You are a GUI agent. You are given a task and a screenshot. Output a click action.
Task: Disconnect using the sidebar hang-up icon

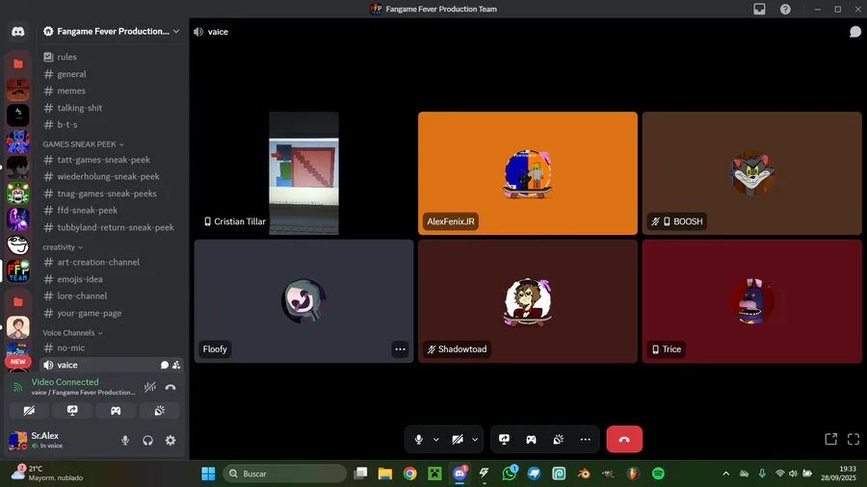click(x=171, y=387)
